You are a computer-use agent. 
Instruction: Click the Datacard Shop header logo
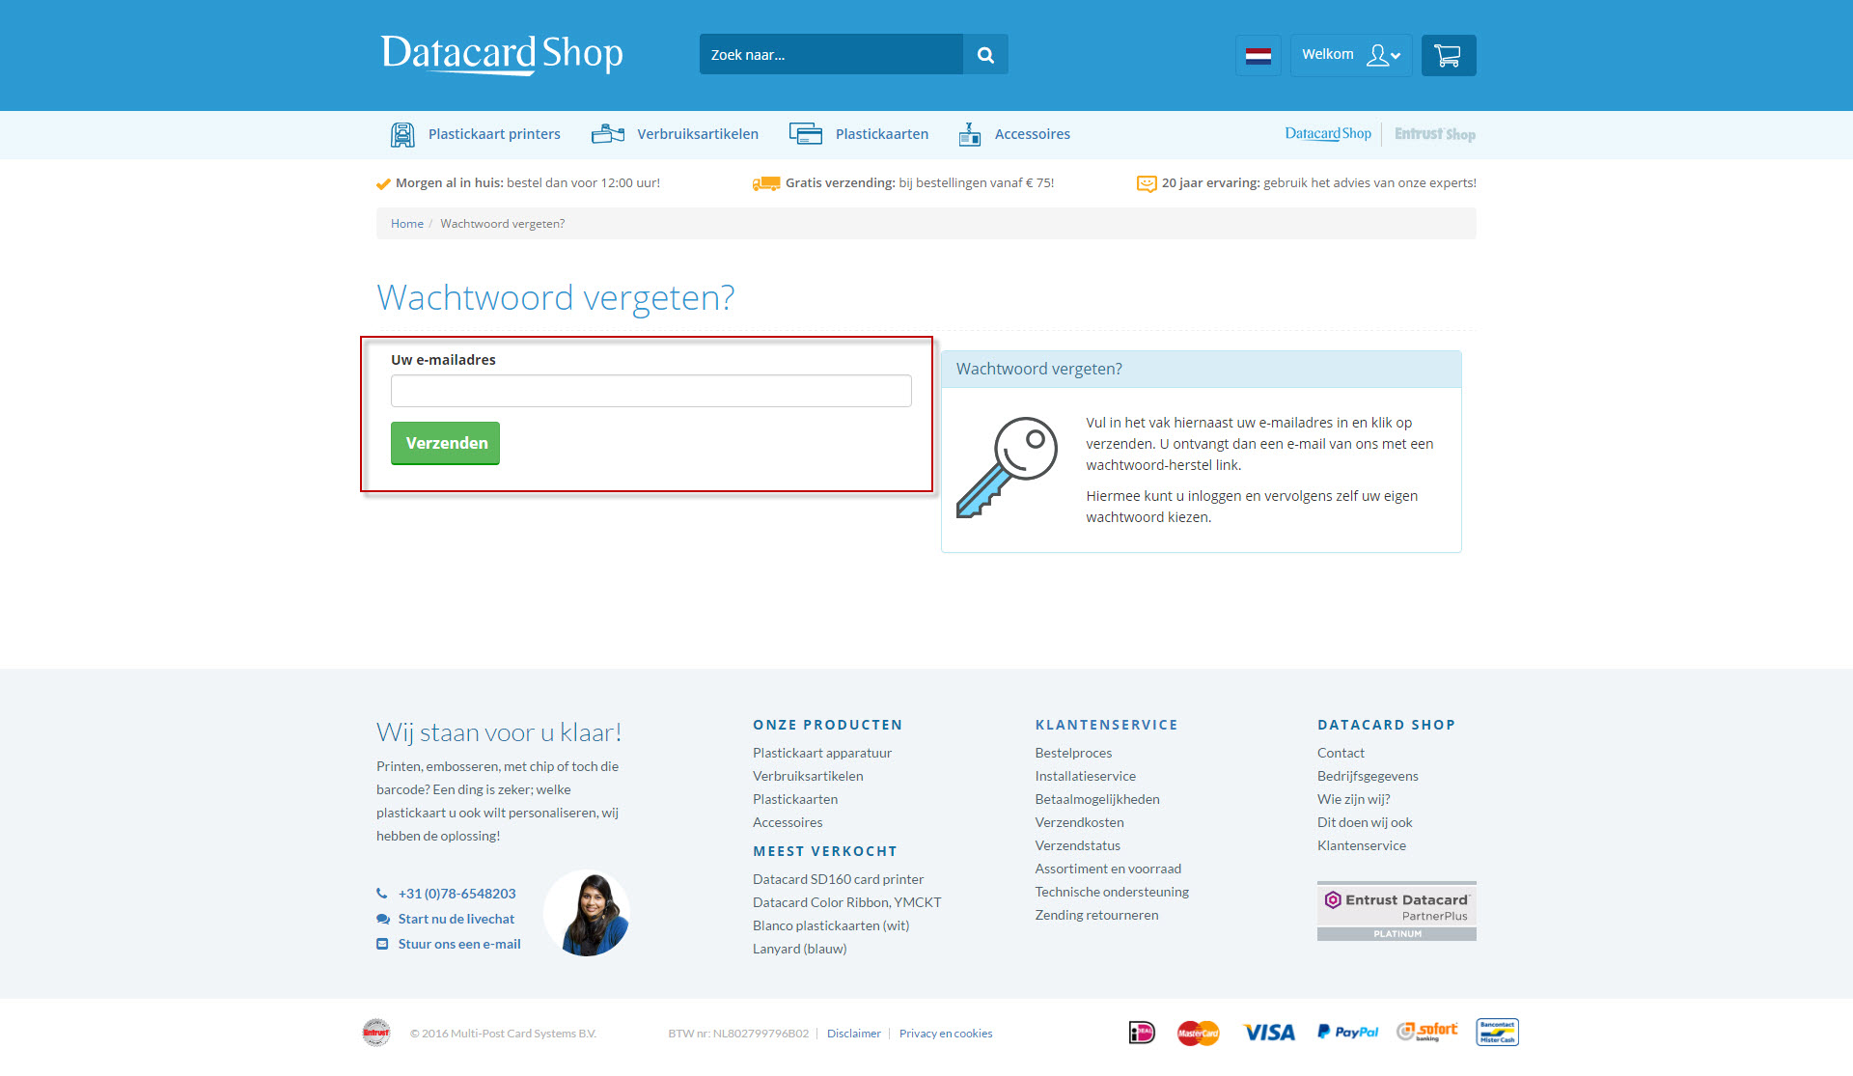click(502, 54)
